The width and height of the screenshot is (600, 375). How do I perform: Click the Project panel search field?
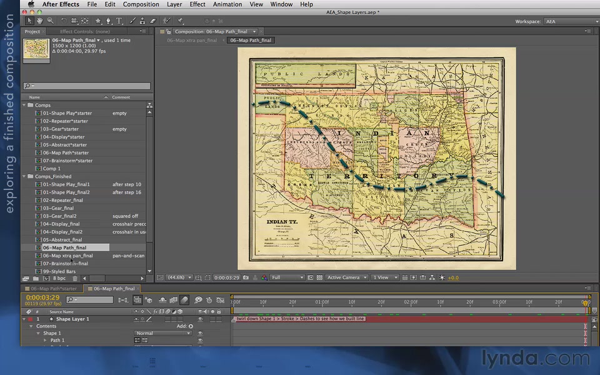(87, 86)
